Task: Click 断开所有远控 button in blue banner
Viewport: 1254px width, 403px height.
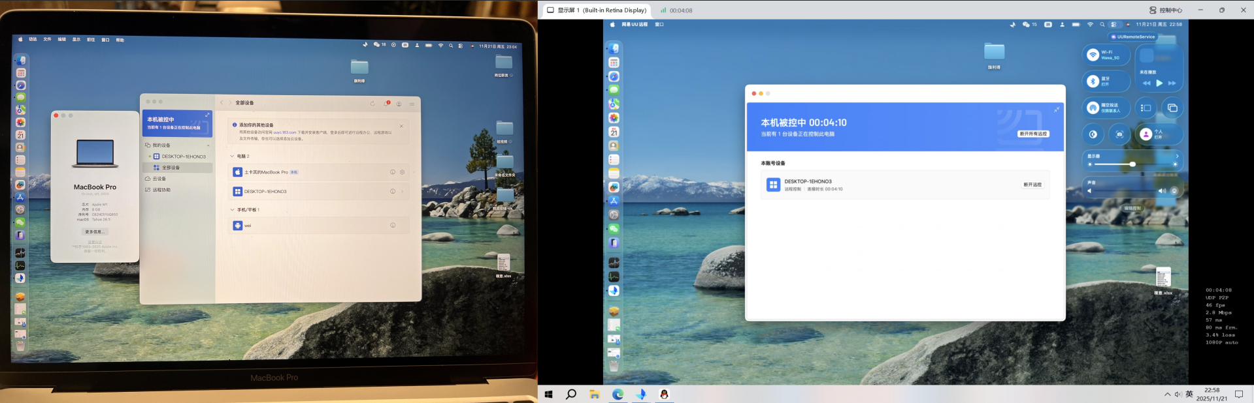Action: [1033, 134]
